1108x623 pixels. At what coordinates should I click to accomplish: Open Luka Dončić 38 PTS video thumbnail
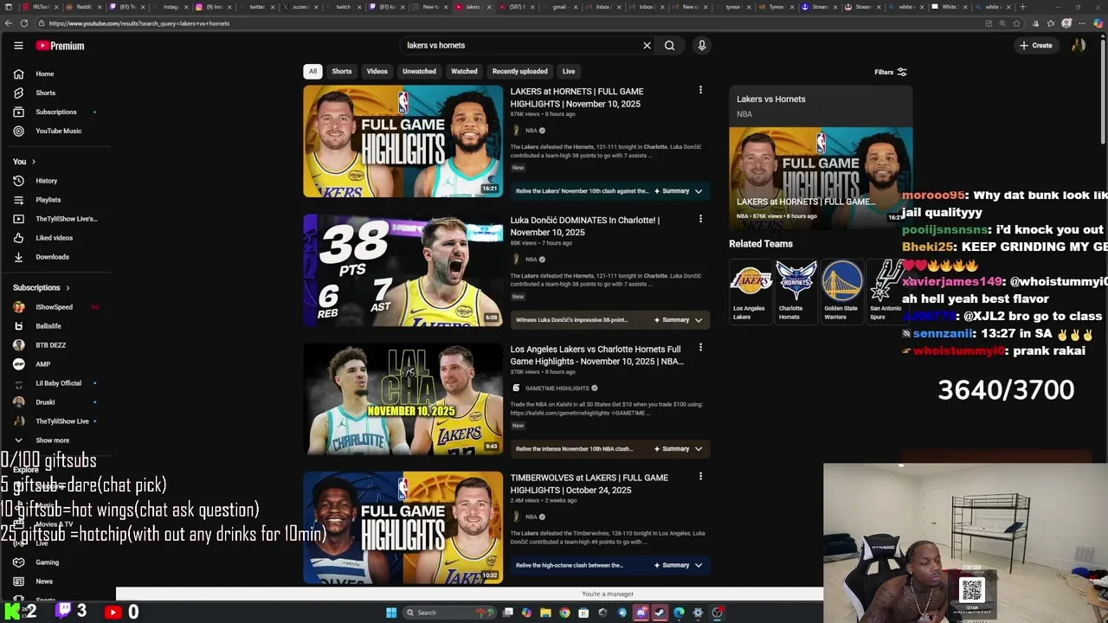(403, 270)
